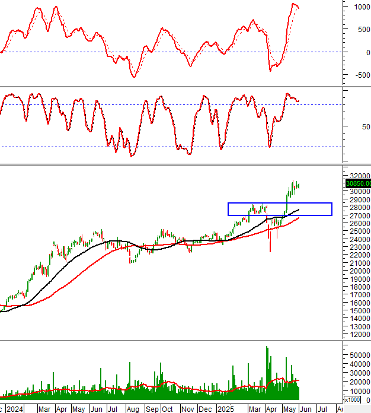371x413 pixels.
Task: Click the 14000 price axis label
Action: click(x=360, y=319)
